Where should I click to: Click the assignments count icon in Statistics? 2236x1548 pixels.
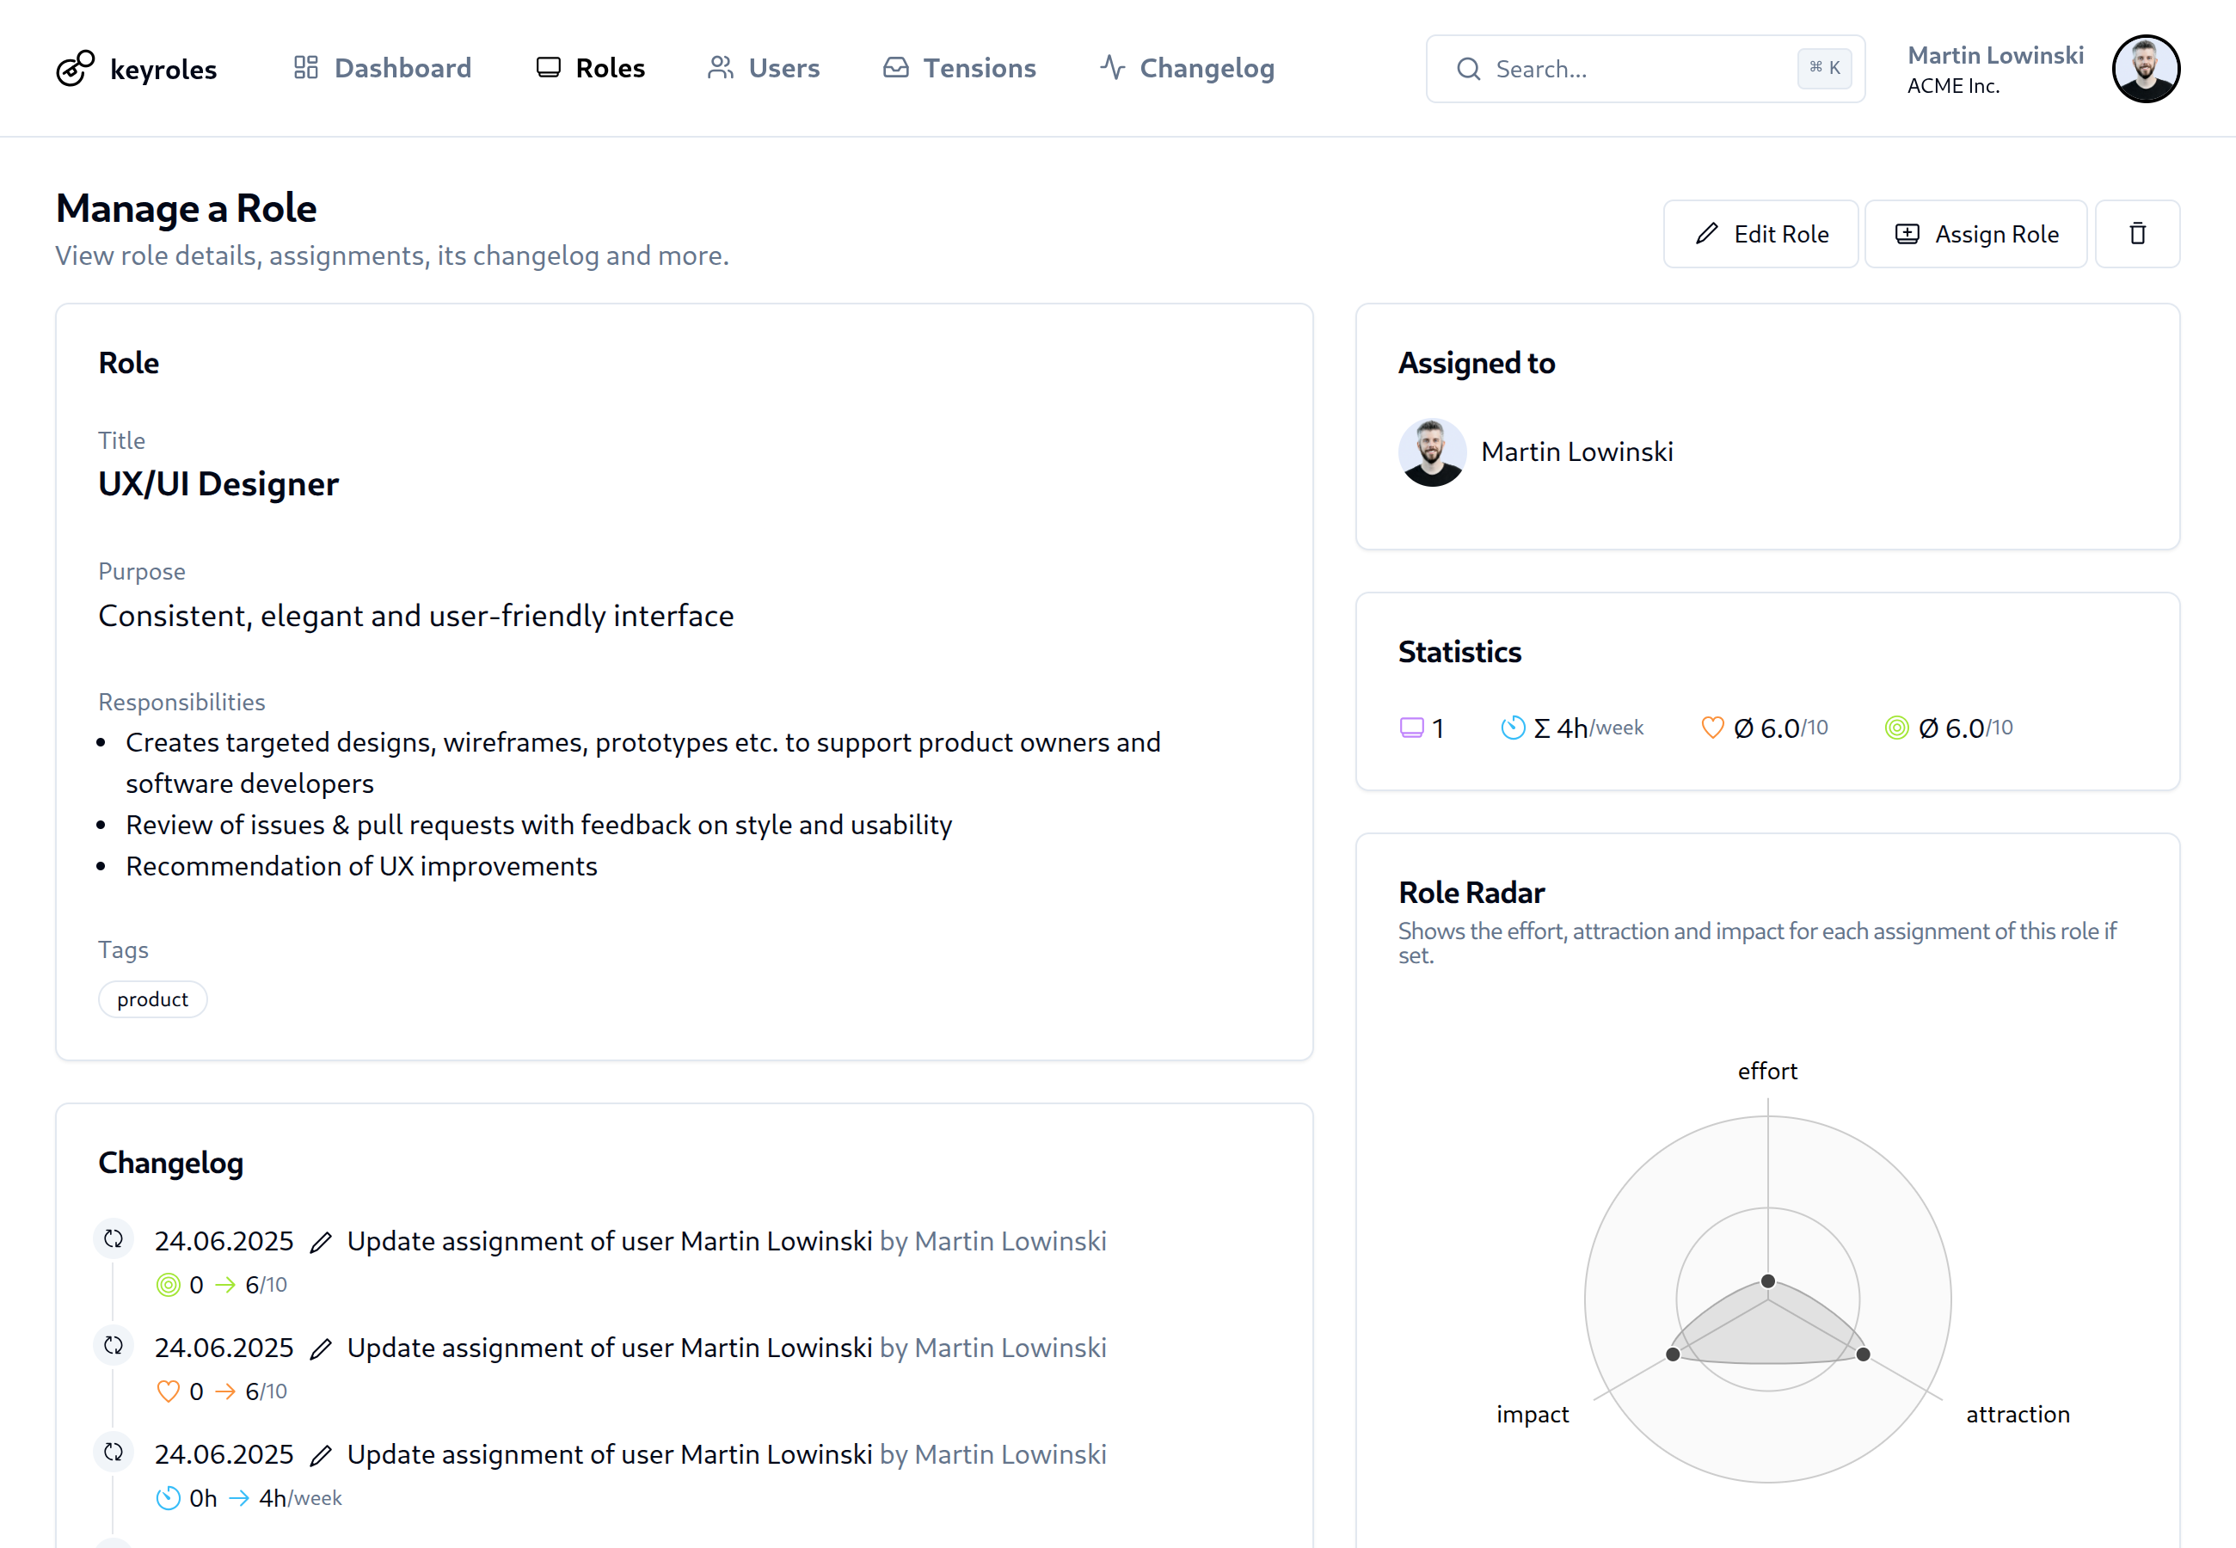pyautogui.click(x=1411, y=727)
